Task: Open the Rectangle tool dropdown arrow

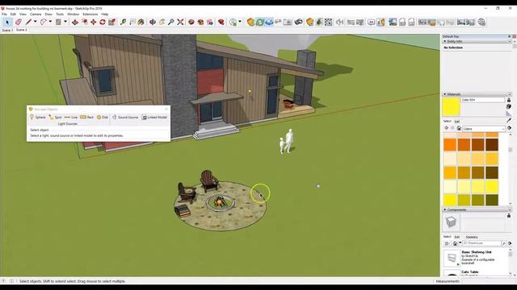Action: click(65, 22)
